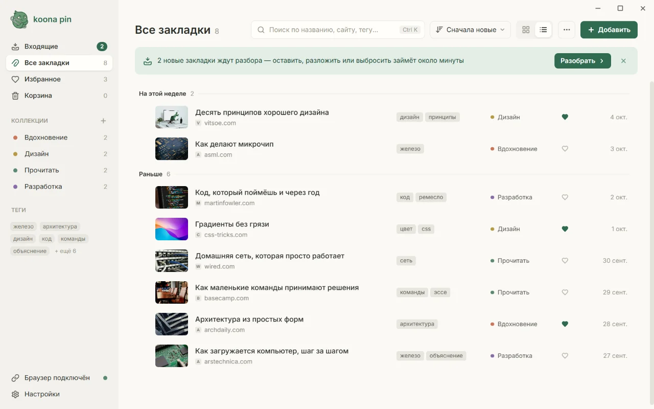Click the Settings gear icon
This screenshot has width=654, height=409.
coord(15,394)
